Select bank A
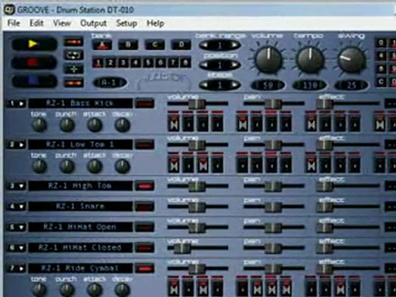Viewport: 396px width, 297px height. tap(102, 45)
